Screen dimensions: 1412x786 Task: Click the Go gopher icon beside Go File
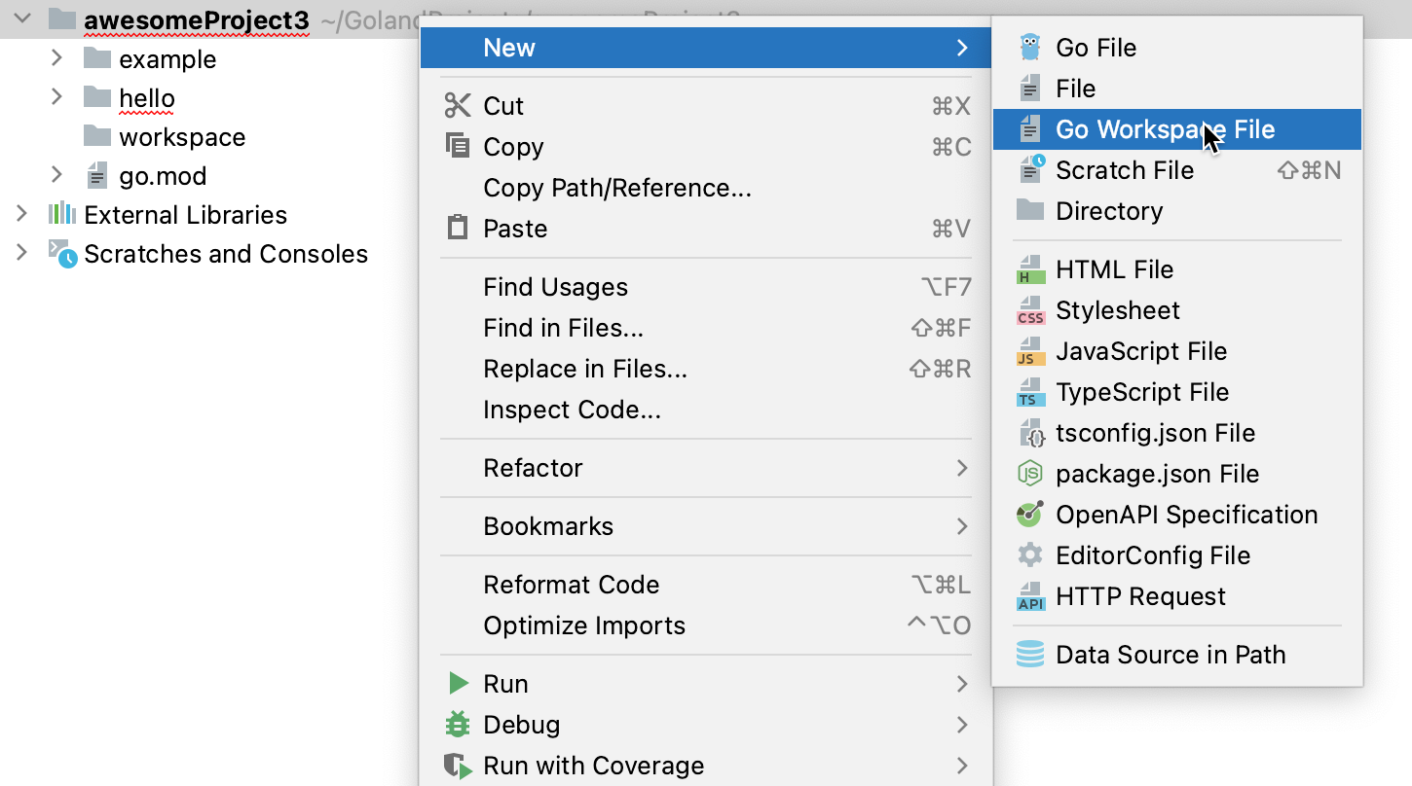[x=1029, y=48]
